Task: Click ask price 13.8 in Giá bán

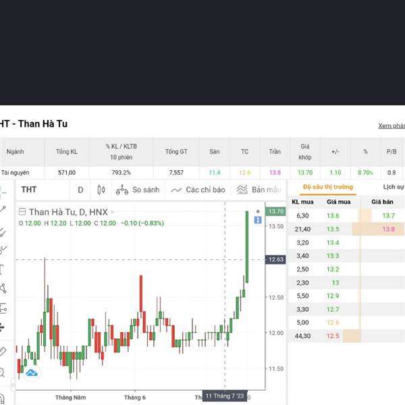Action: tap(389, 229)
